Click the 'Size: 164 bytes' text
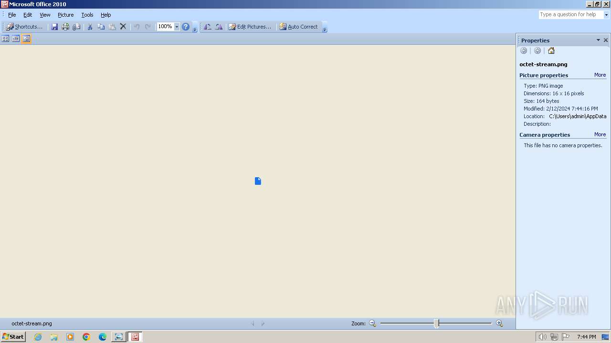Screen dimensions: 611x343 point(541,101)
